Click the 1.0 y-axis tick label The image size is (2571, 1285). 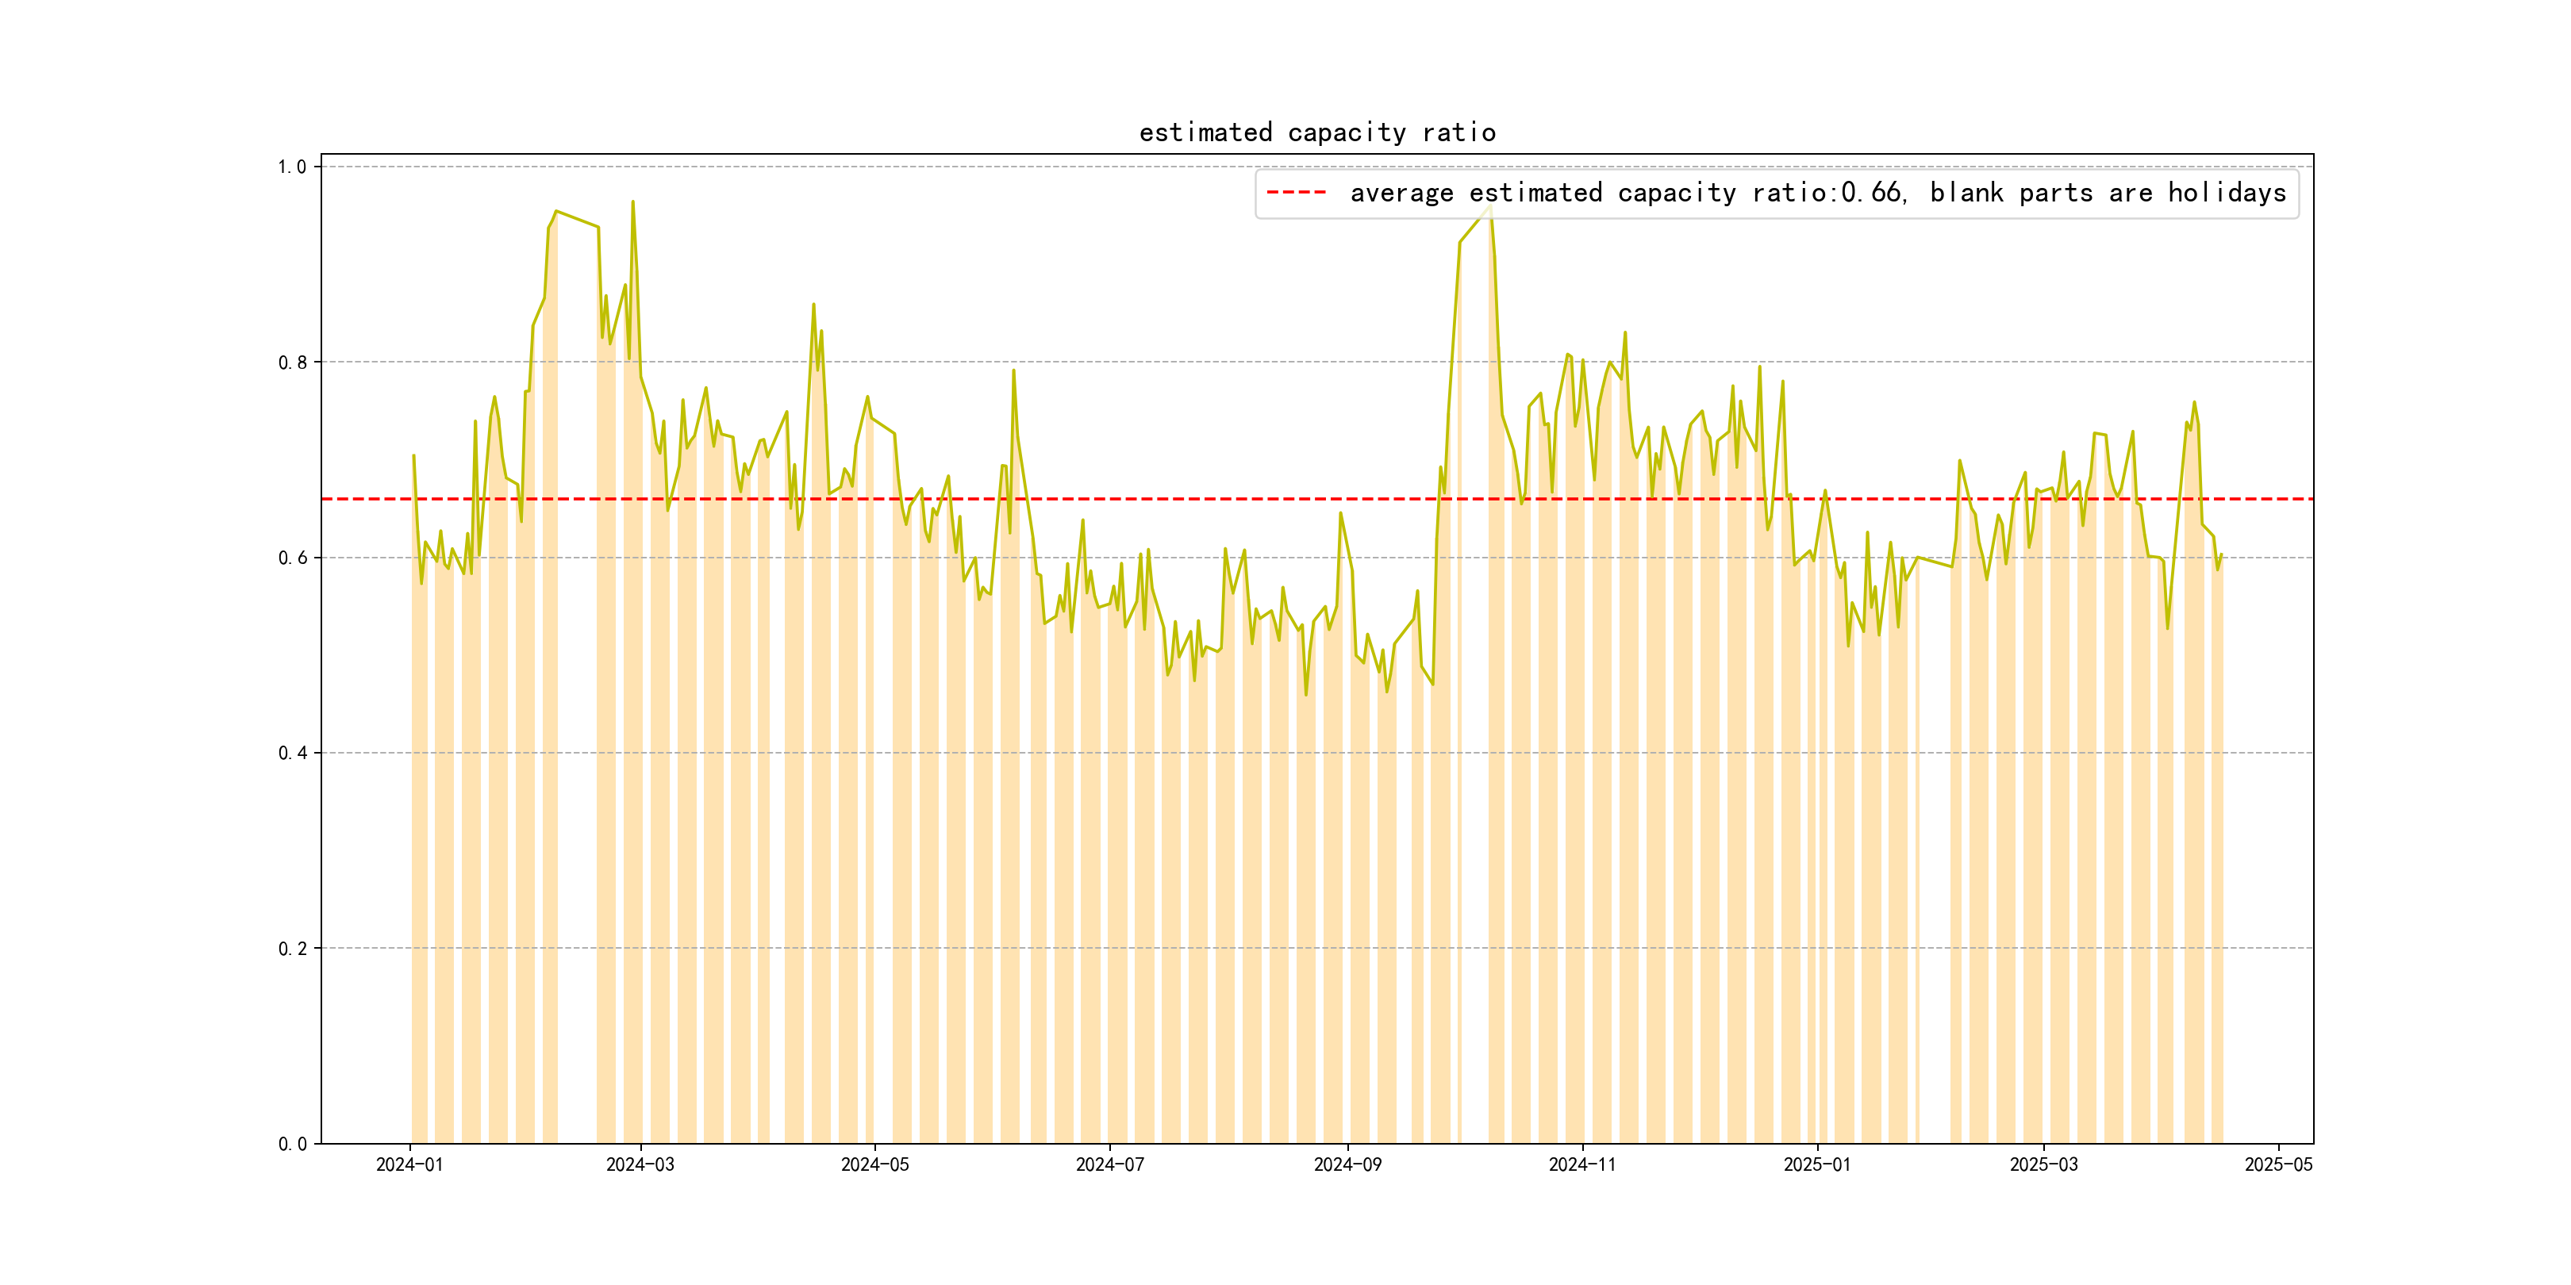(291, 167)
